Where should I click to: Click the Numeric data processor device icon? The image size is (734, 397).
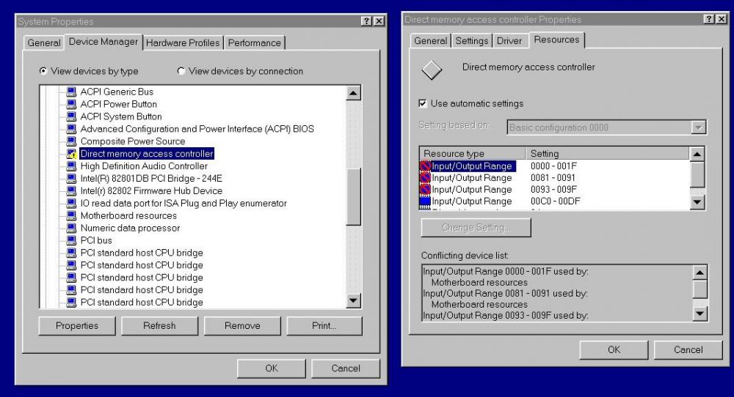tap(71, 228)
